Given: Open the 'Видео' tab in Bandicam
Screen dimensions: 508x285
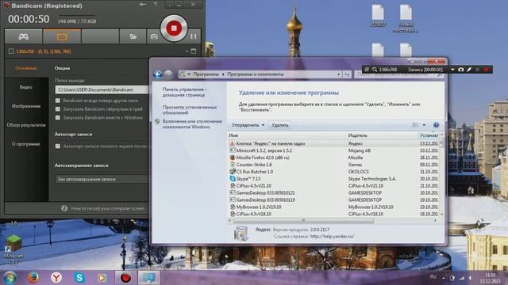Looking at the screenshot, I should pos(26,87).
